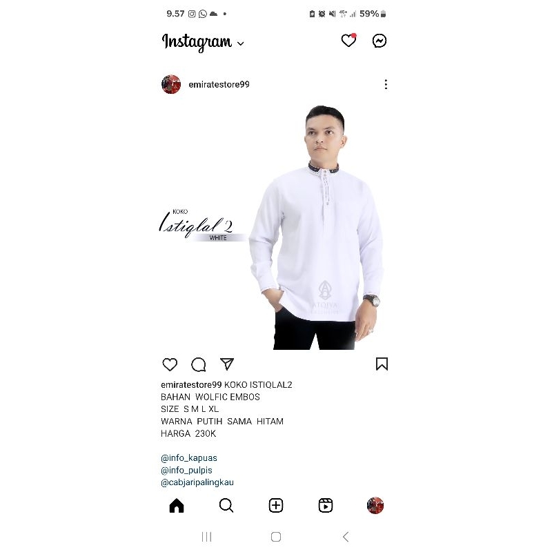
Task: Open post options three-dot menu
Action: pyautogui.click(x=386, y=84)
